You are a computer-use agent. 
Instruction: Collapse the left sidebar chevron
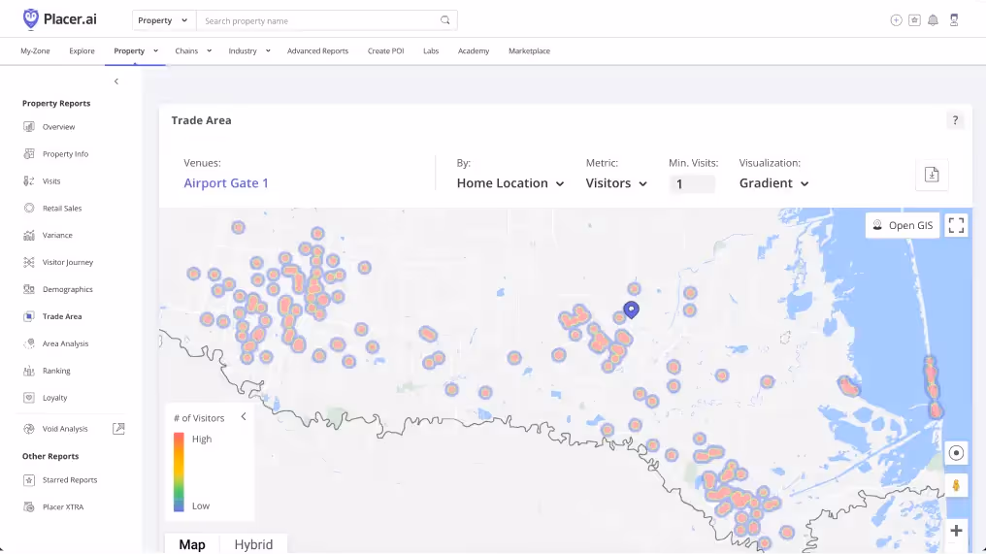pyautogui.click(x=116, y=81)
